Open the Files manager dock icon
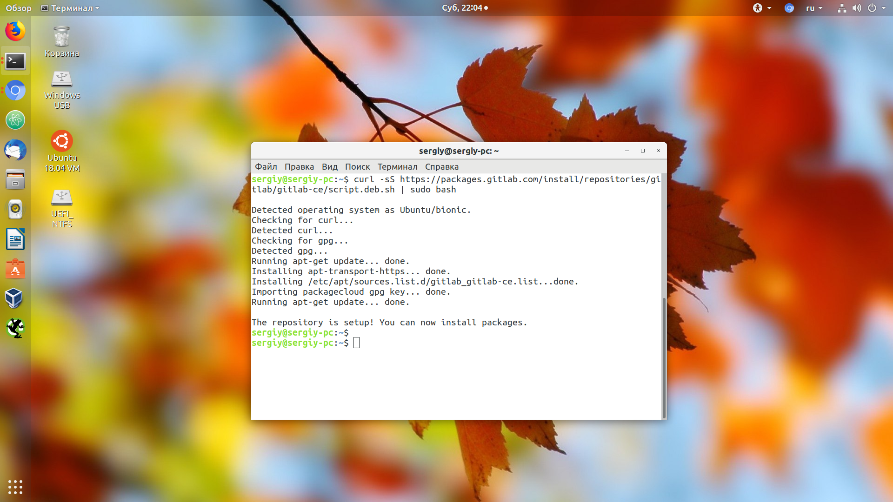The image size is (893, 502). (x=15, y=180)
